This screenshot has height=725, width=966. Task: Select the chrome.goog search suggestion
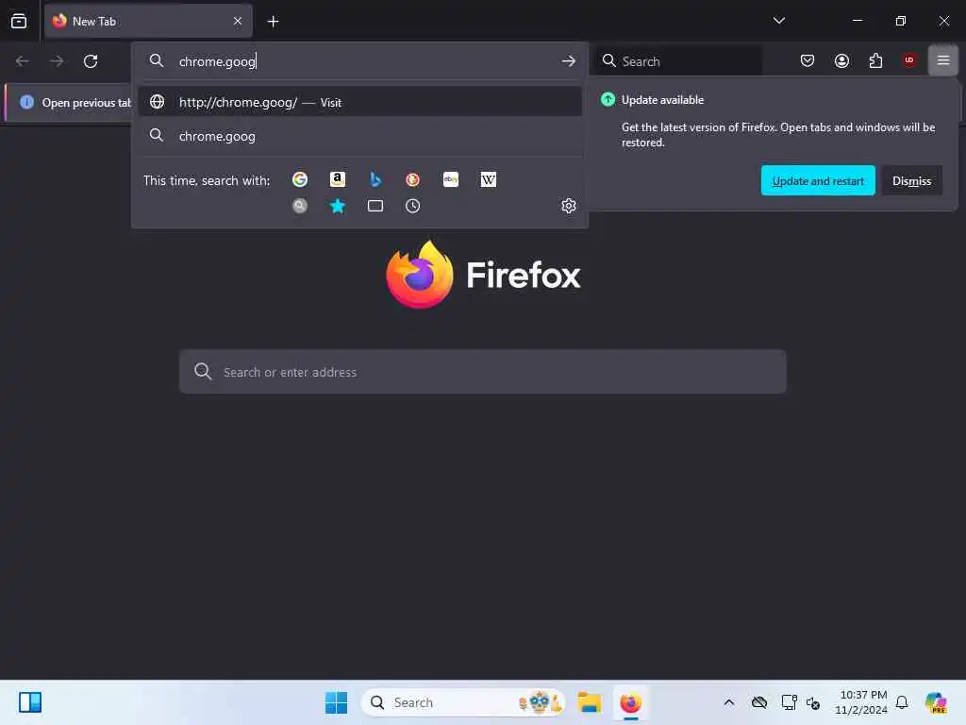click(x=359, y=136)
